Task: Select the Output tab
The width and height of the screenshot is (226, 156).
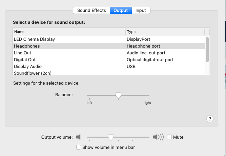Action: pyautogui.click(x=121, y=11)
